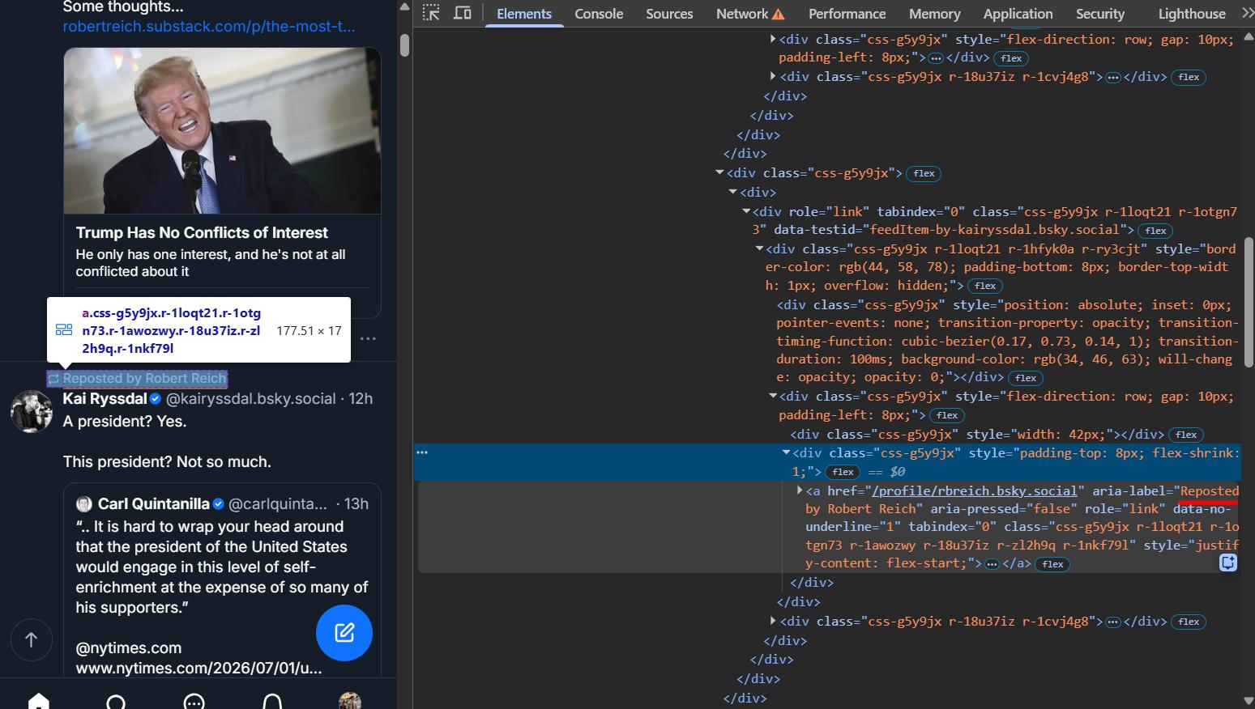The image size is (1255, 709).
Task: Toggle flex badge on the border-color overflow hidden div
Action: click(985, 286)
